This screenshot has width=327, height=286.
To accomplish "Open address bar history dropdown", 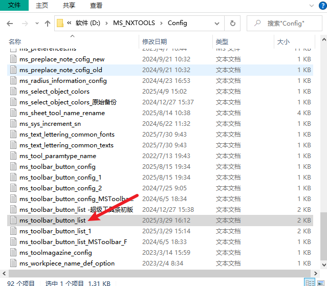I will coord(217,24).
